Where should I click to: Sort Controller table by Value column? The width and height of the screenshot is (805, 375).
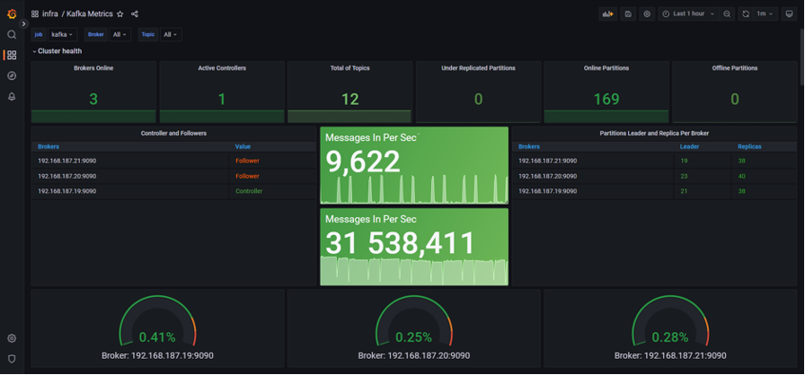243,146
